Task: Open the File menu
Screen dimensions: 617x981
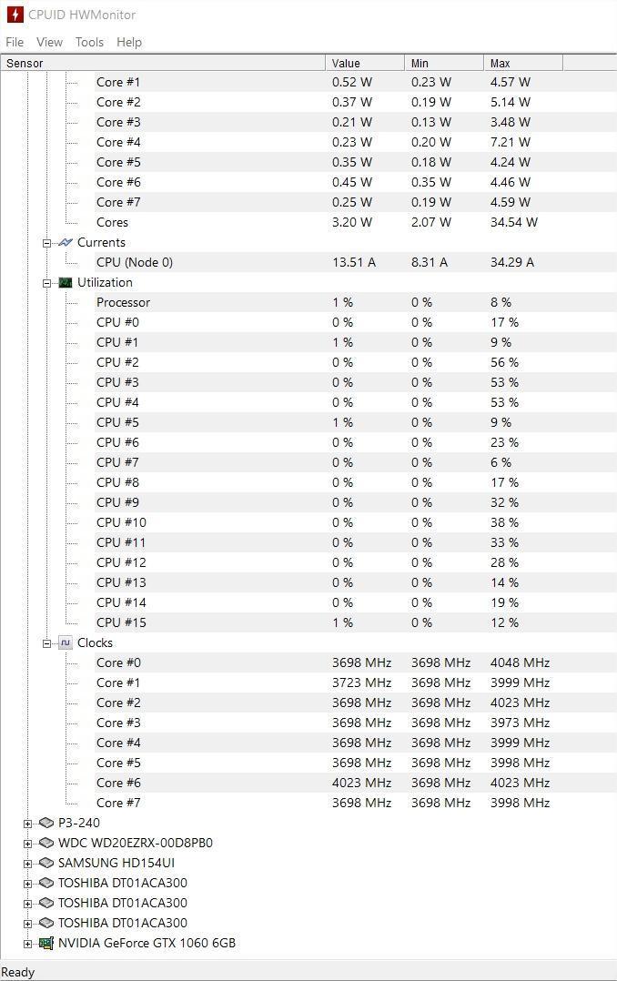Action: (15, 42)
